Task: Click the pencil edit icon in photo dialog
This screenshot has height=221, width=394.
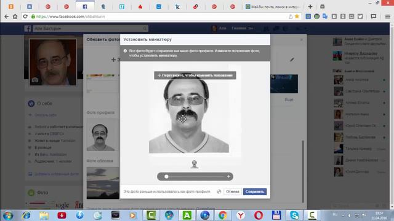Action: (x=292, y=60)
